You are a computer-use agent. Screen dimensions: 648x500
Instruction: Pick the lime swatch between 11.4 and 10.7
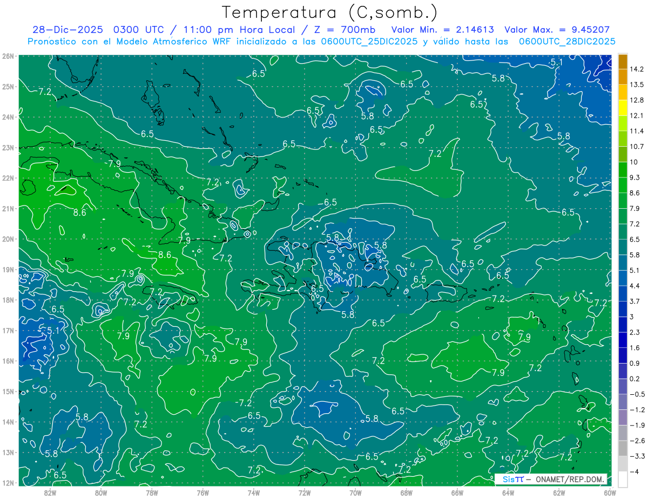tap(623, 139)
